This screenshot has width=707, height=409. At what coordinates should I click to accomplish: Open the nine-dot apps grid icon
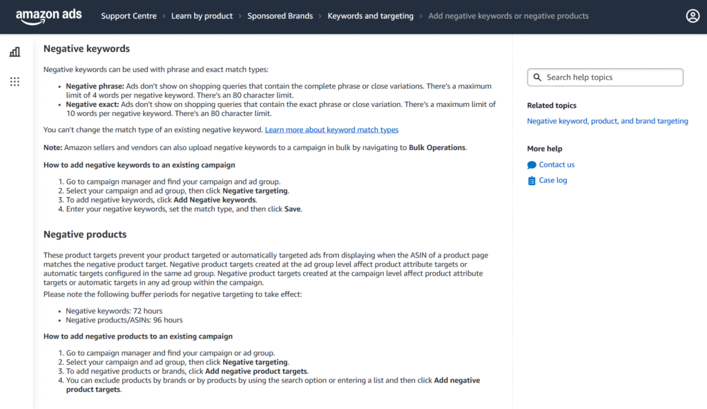coord(15,82)
